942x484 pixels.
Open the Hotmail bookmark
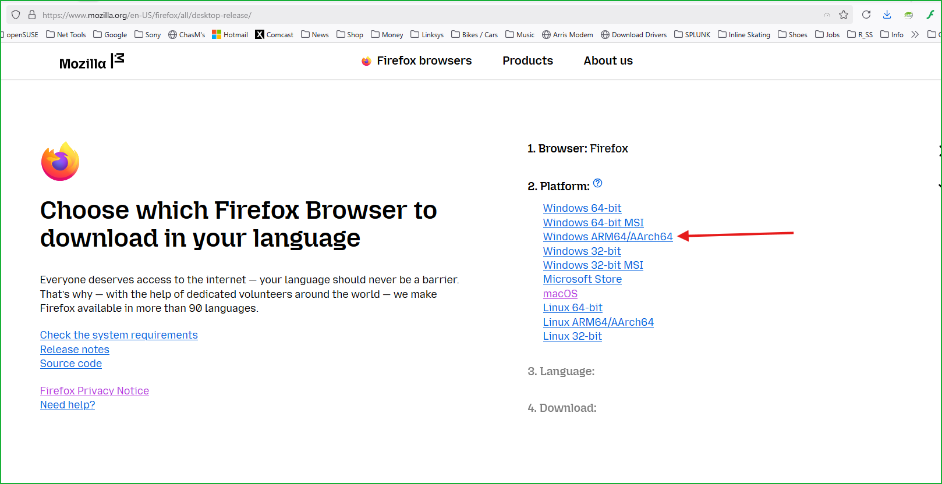coord(230,34)
